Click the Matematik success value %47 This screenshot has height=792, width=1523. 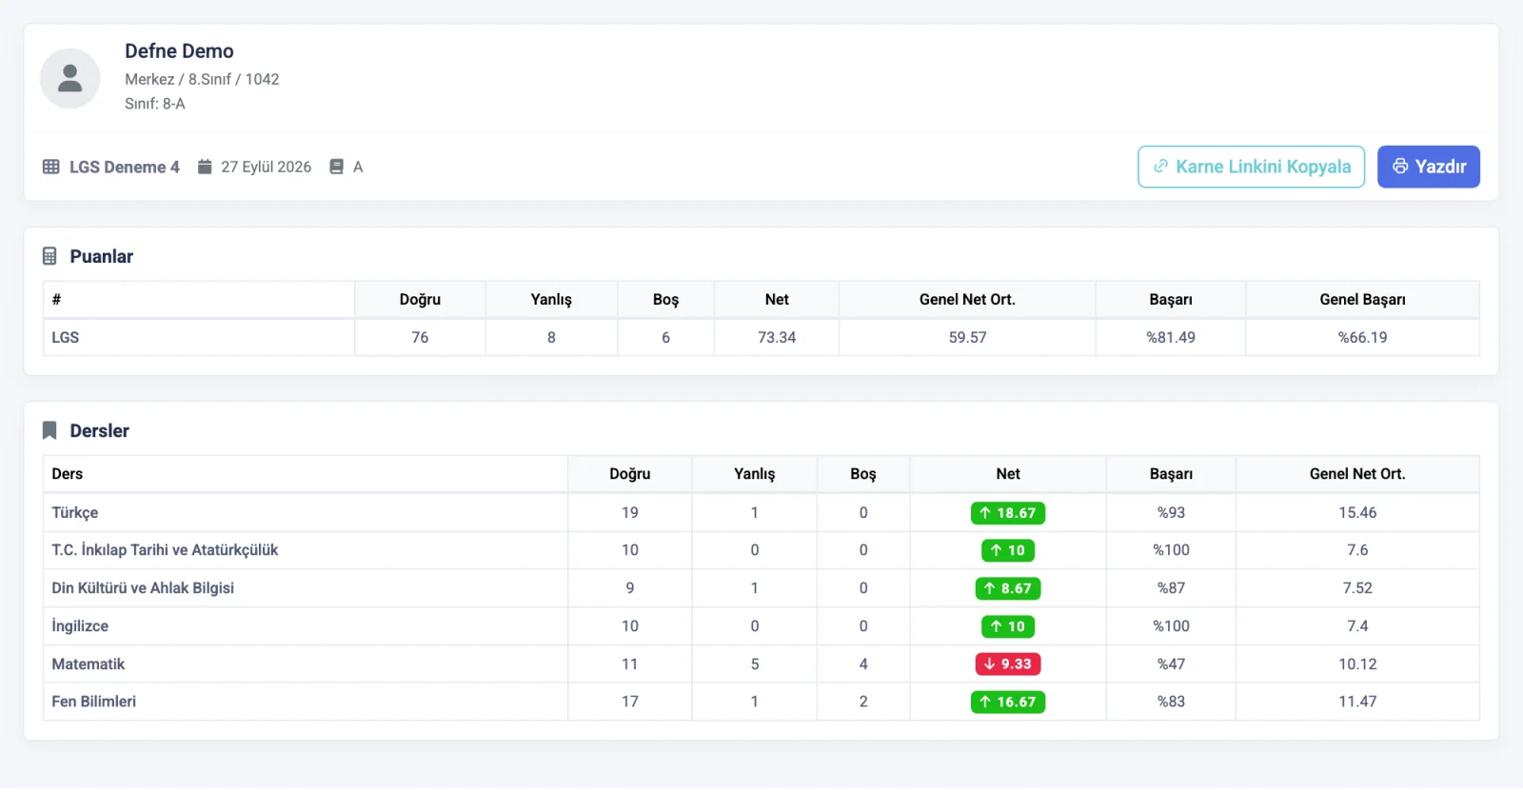click(1171, 663)
